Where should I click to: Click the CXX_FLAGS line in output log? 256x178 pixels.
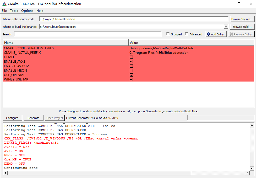click(71, 138)
